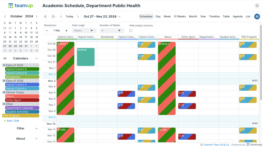Switch to the Month view tab

pos(193,16)
